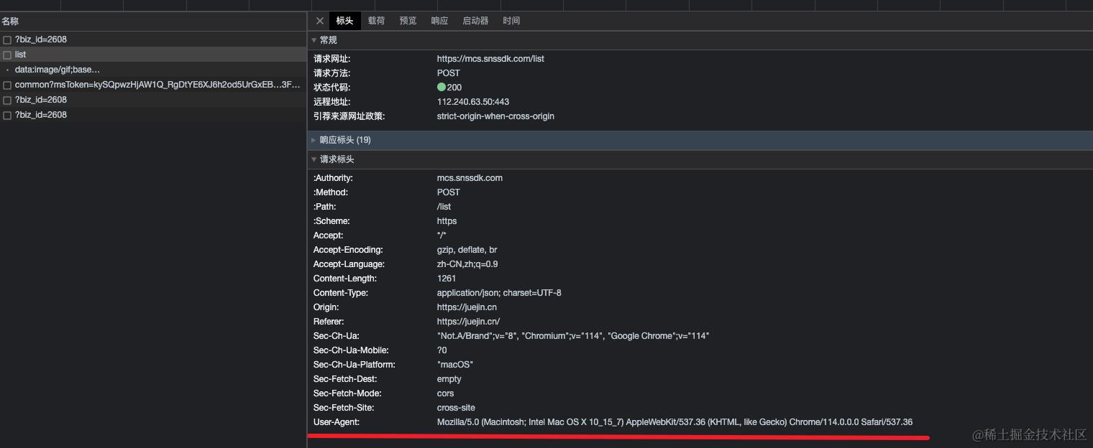Close the request details pane
The width and height of the screenshot is (1093, 448).
[x=320, y=21]
